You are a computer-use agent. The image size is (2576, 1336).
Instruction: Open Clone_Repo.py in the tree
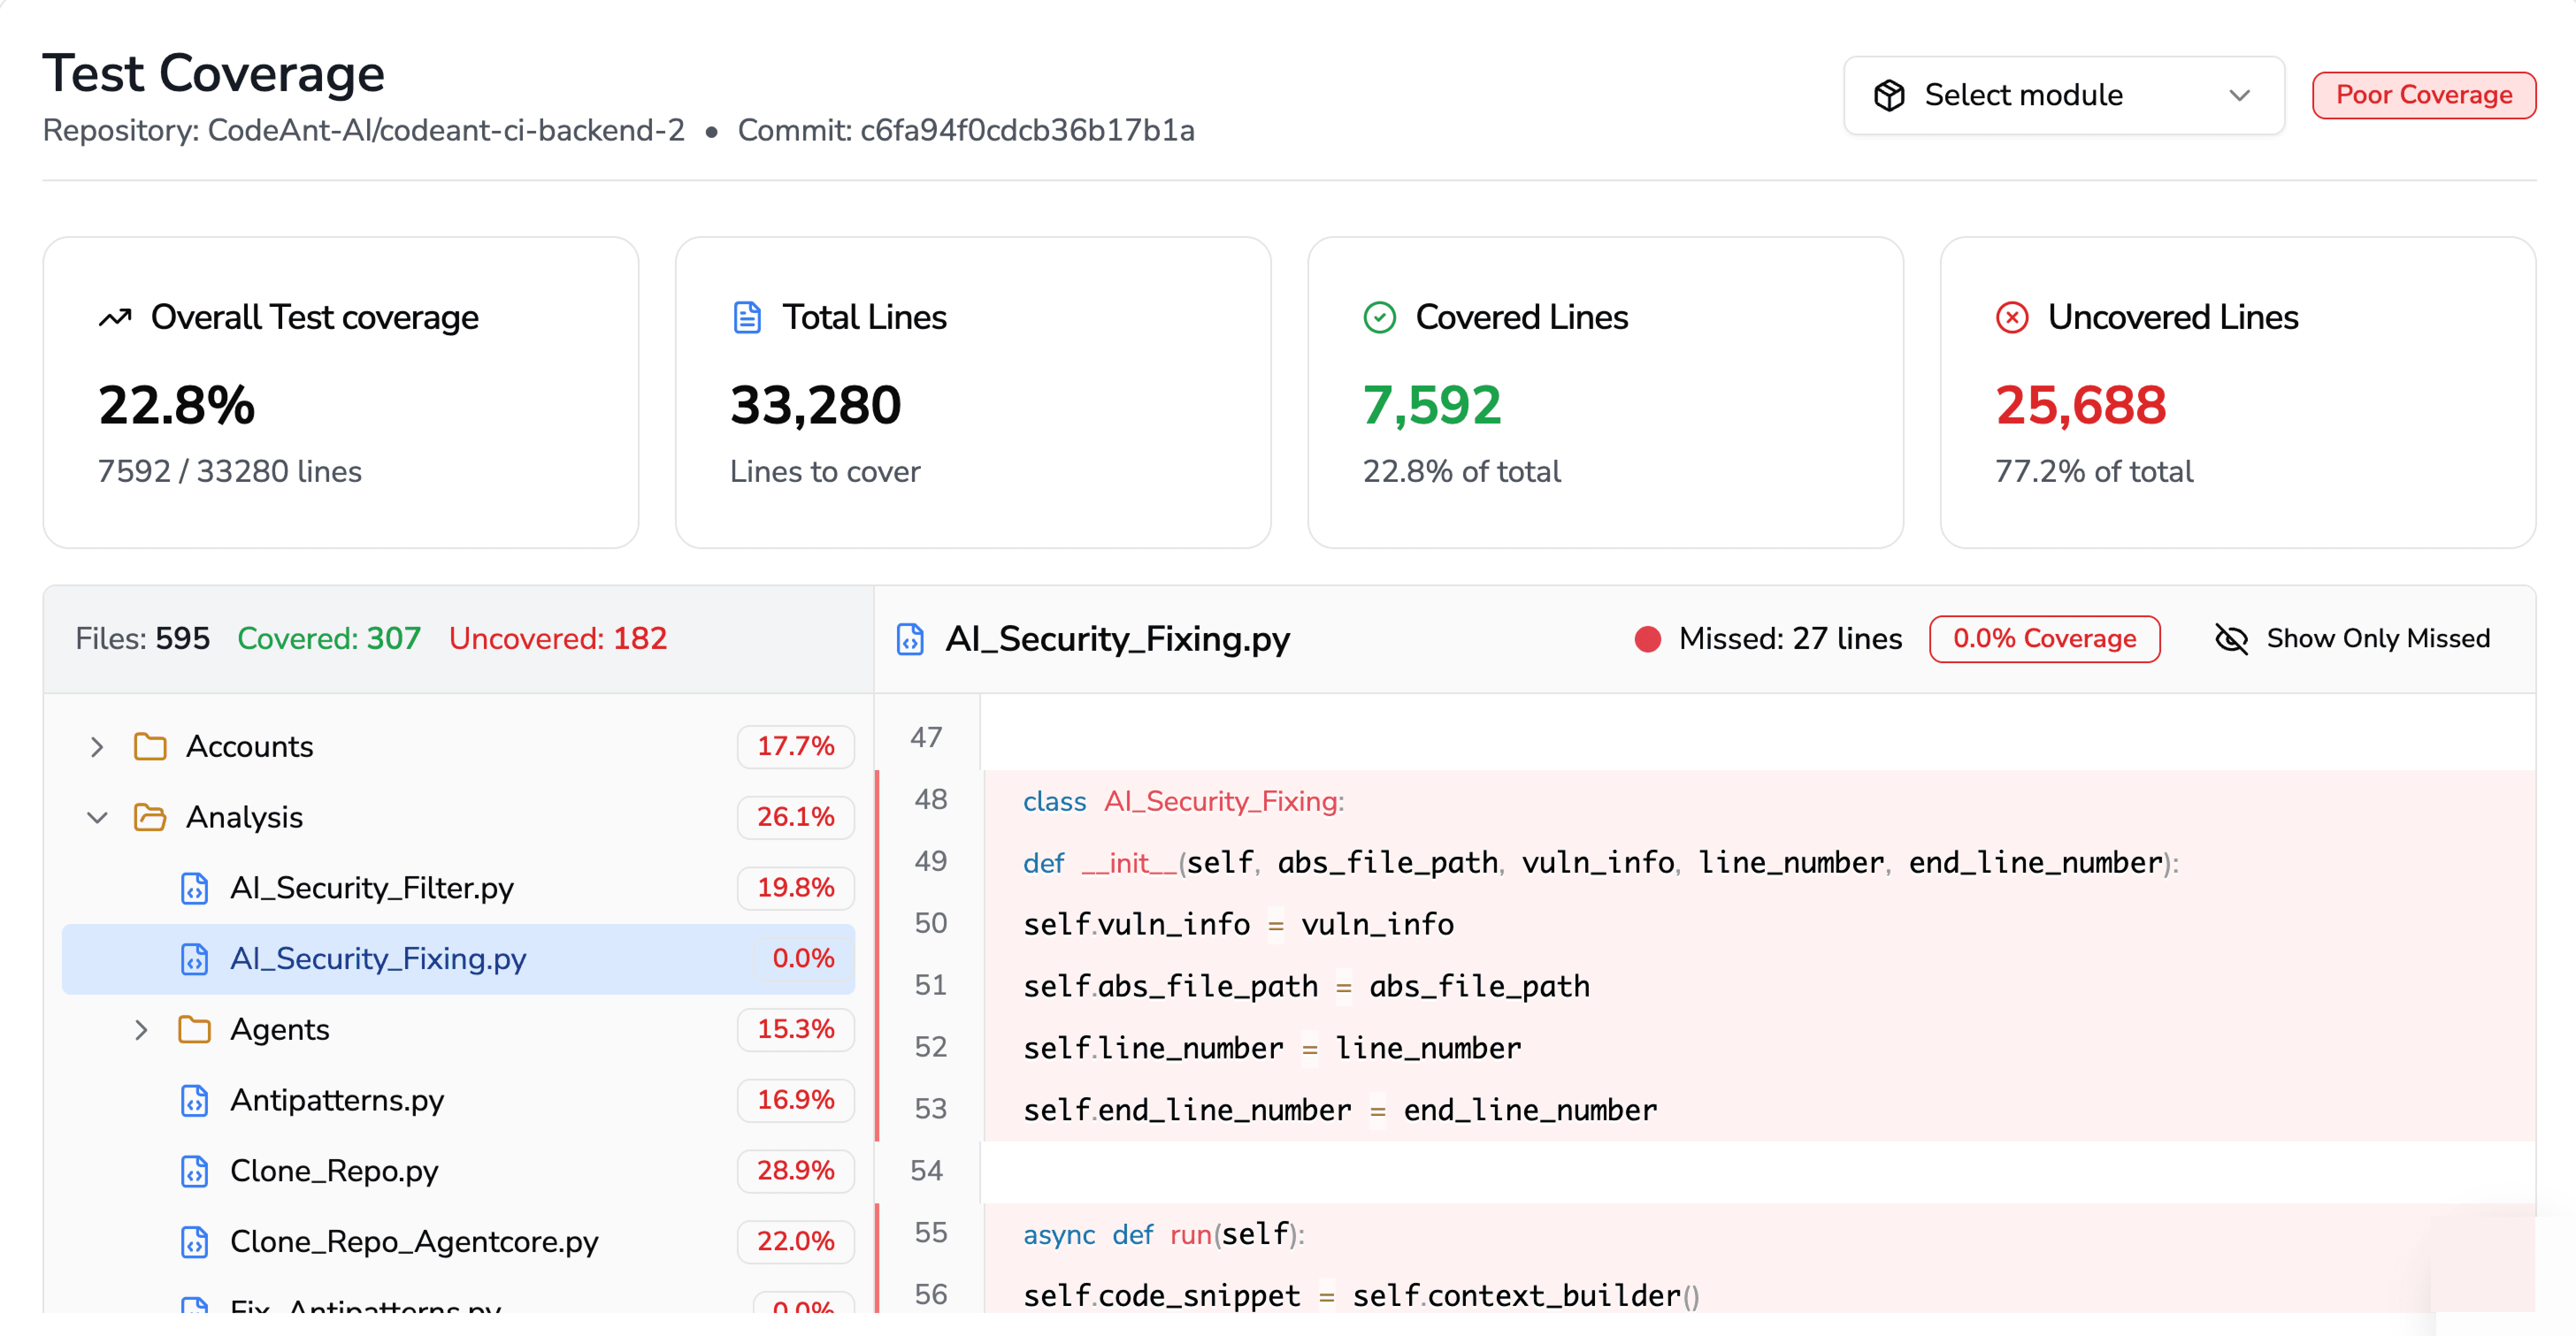click(x=458, y=1171)
